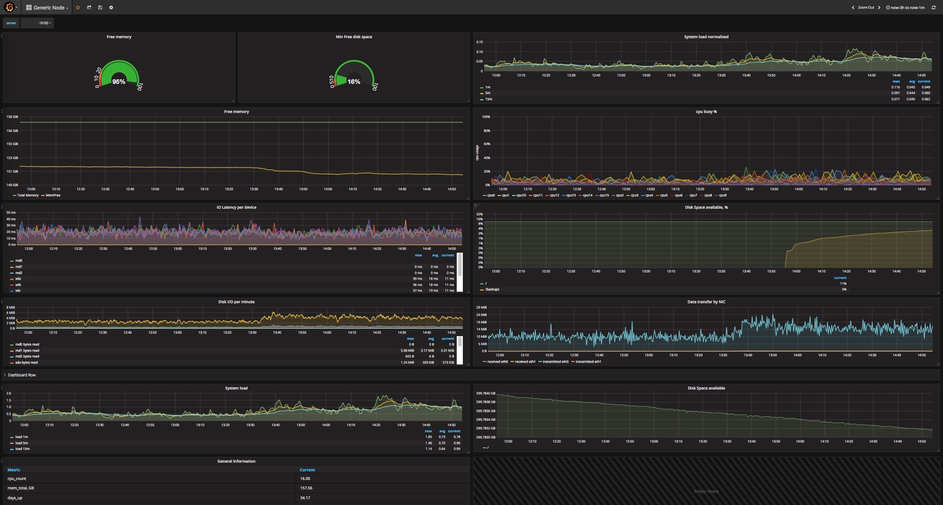Open the Grafana logo main menu
The width and height of the screenshot is (943, 505).
(9, 7)
